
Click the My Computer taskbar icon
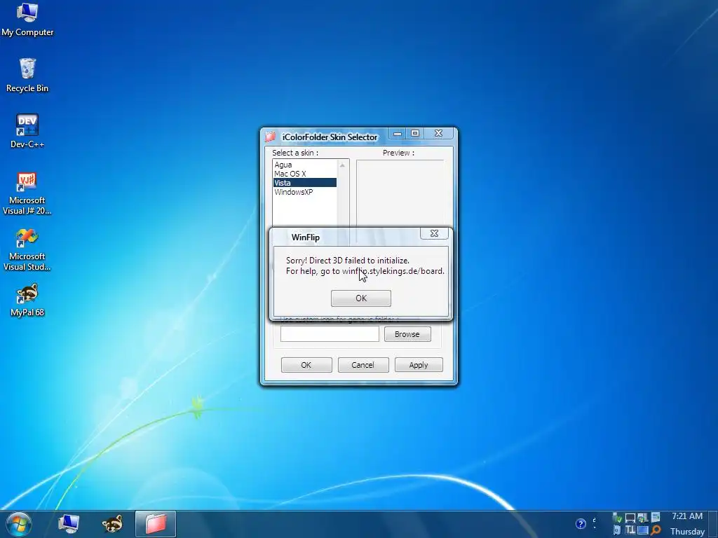69,524
